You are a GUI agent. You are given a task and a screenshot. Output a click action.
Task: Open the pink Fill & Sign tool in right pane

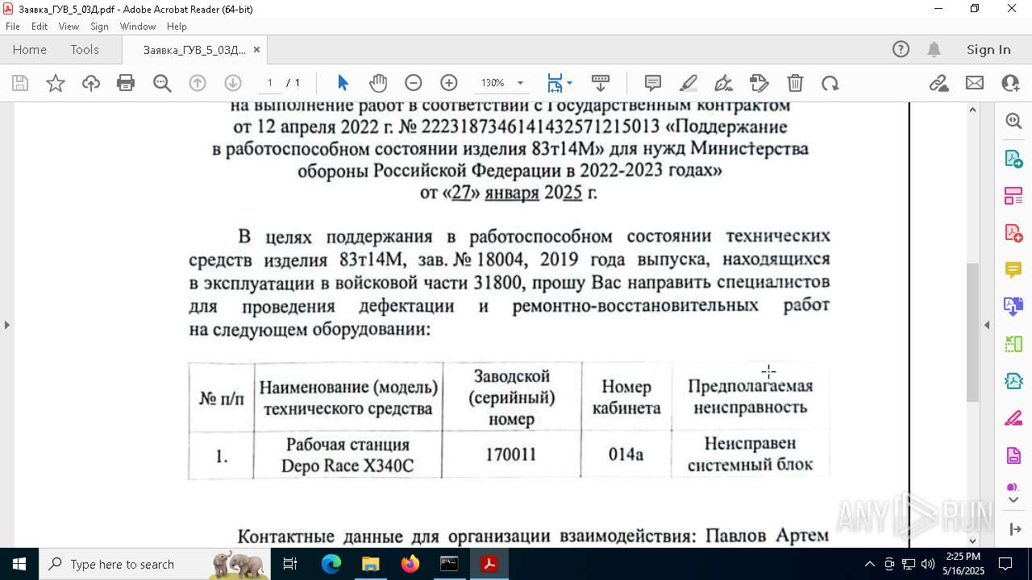pyautogui.click(x=1013, y=418)
